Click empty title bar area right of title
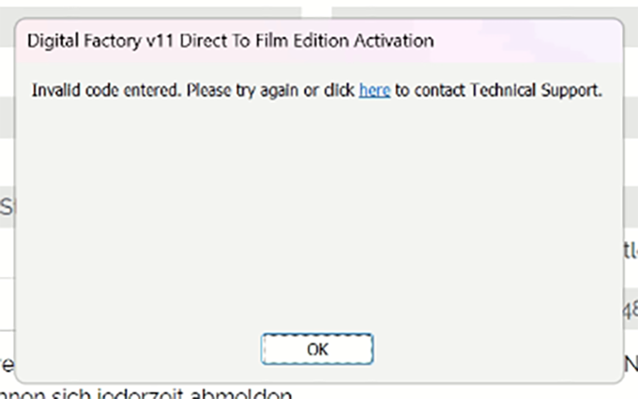The height and width of the screenshot is (399, 638). tap(525, 41)
